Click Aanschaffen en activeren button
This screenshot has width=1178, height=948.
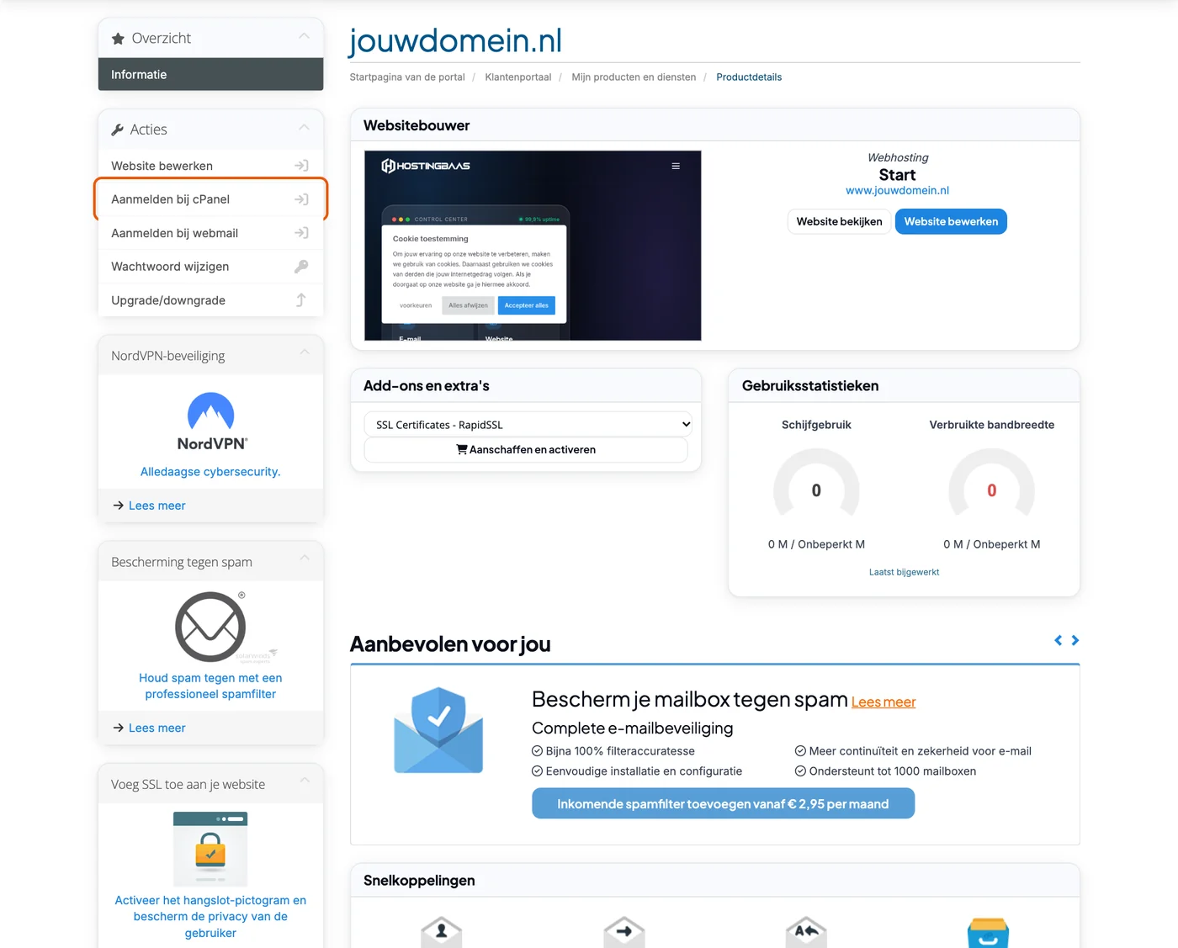pyautogui.click(x=526, y=450)
